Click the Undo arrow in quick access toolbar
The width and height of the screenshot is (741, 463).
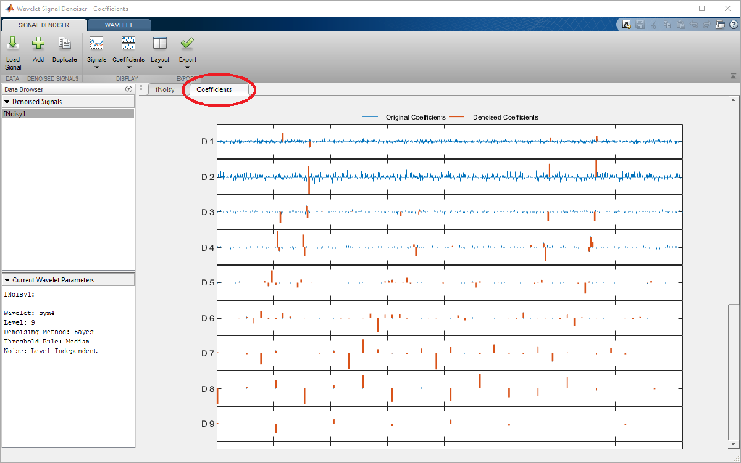693,25
